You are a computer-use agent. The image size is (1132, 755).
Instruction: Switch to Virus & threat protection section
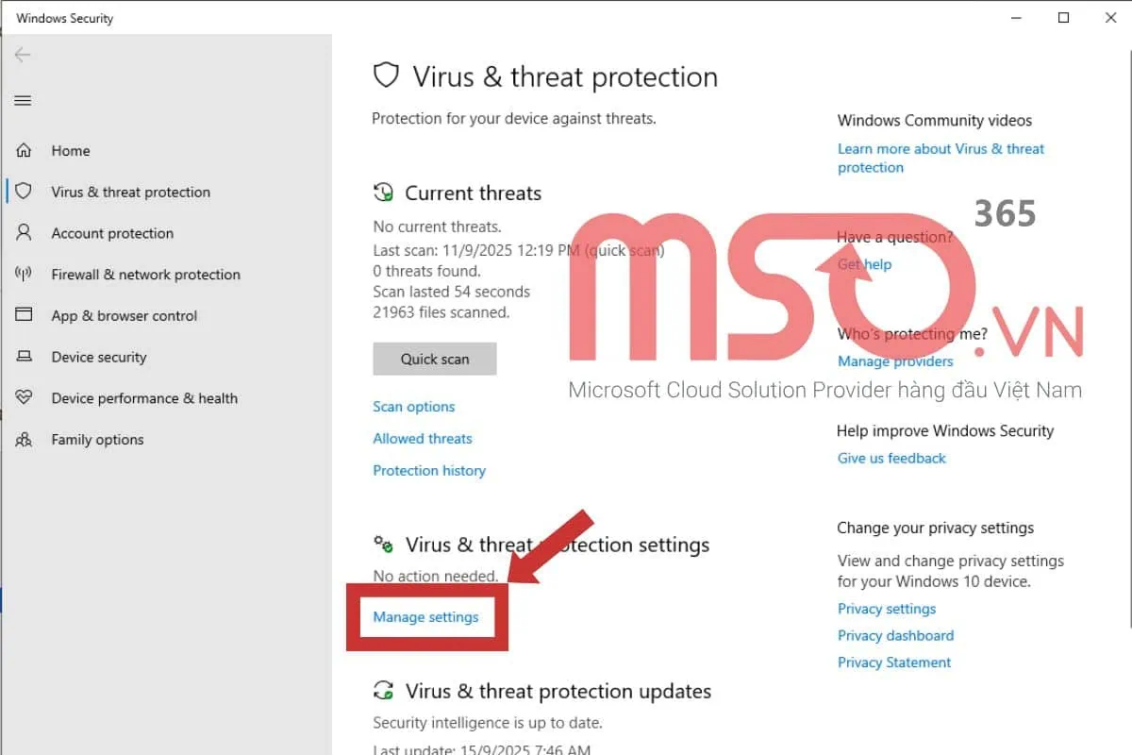click(x=130, y=192)
